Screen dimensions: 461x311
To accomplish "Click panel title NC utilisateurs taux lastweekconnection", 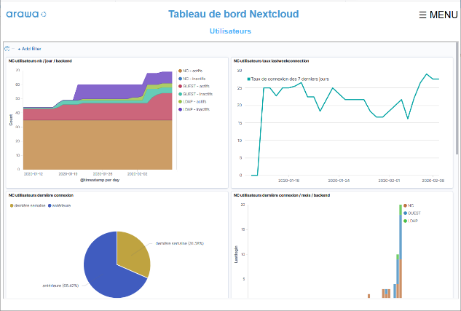I will click(271, 61).
